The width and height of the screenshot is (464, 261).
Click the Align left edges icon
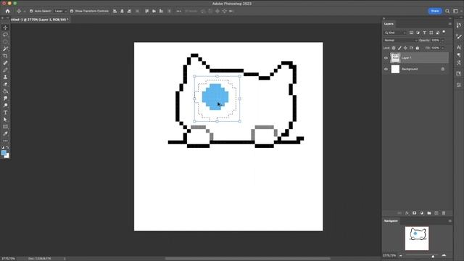pos(115,11)
